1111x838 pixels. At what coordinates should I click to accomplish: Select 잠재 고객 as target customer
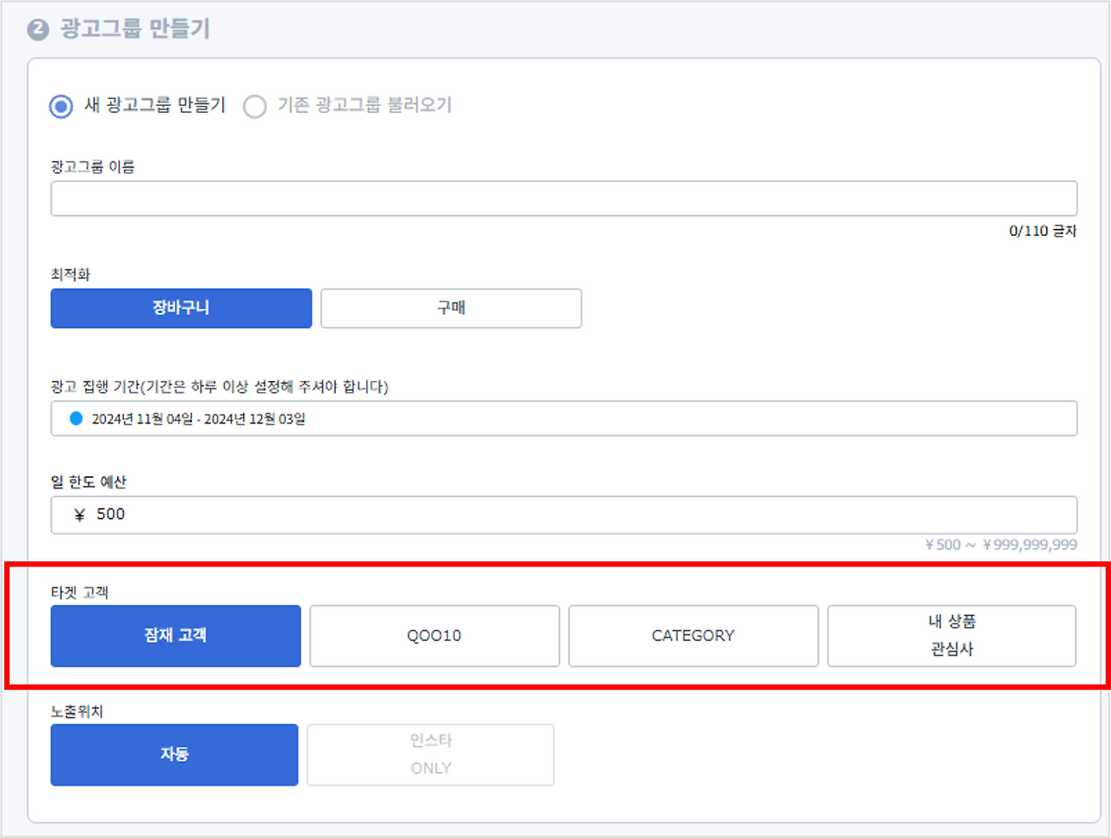click(x=175, y=636)
